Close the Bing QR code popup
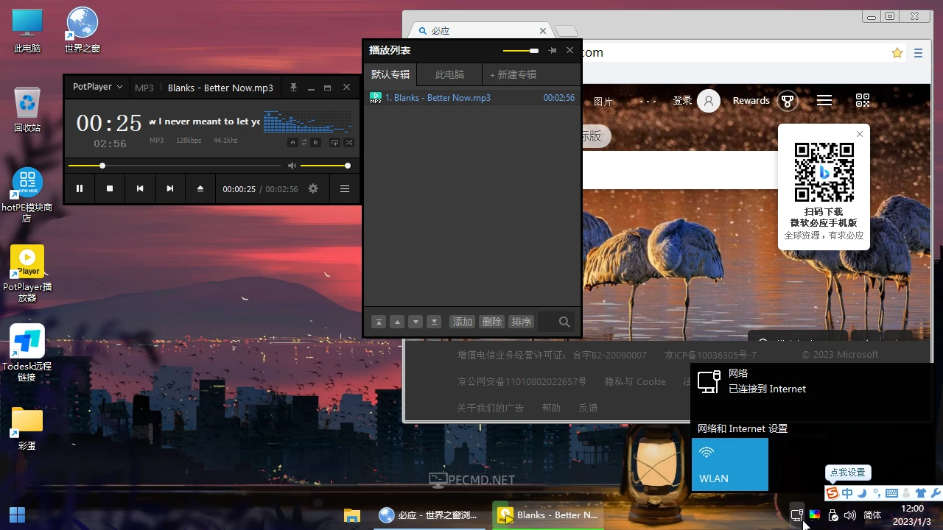The width and height of the screenshot is (943, 530). click(860, 134)
